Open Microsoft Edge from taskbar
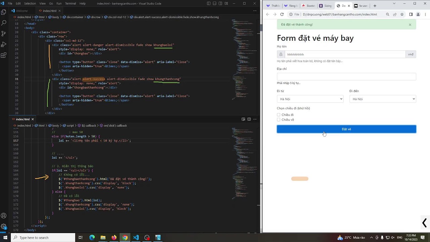 click(92, 238)
